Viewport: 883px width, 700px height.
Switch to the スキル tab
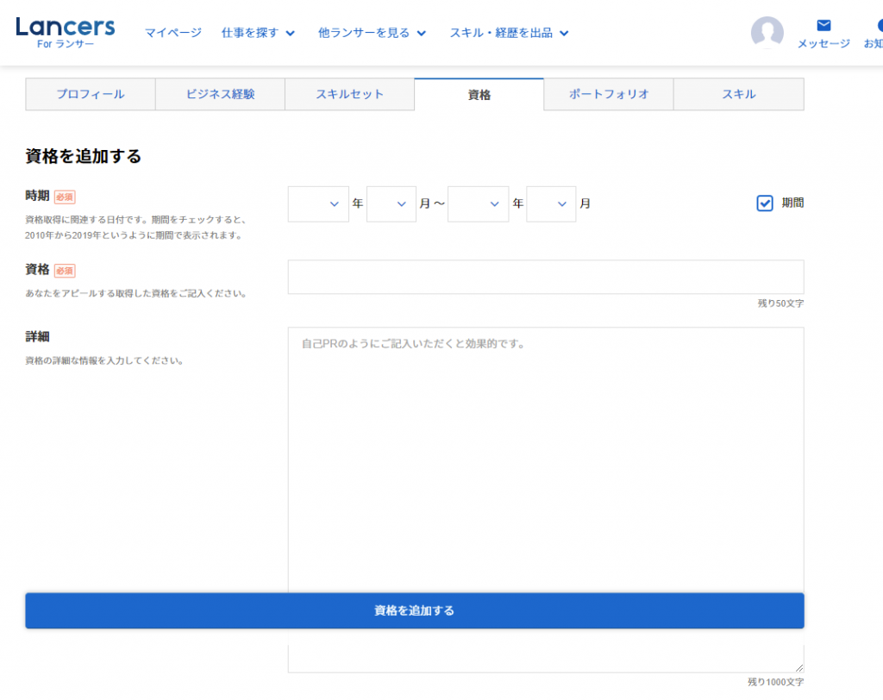tap(738, 95)
